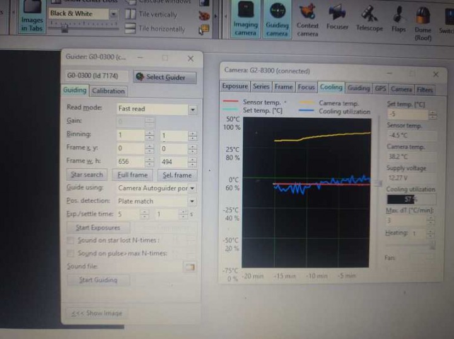This screenshot has height=339, width=454.
Task: Toggle Sound on pulse>max N-times checkbox
Action: (x=71, y=253)
